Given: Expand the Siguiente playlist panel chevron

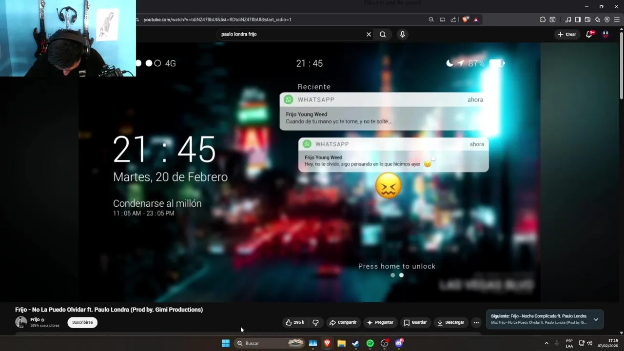Looking at the screenshot, I should click(596, 319).
